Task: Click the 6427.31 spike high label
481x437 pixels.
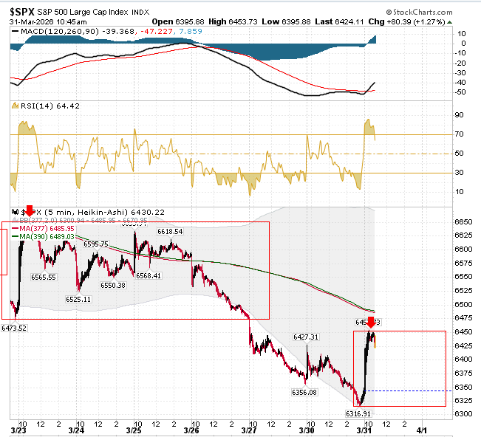Action: (306, 337)
